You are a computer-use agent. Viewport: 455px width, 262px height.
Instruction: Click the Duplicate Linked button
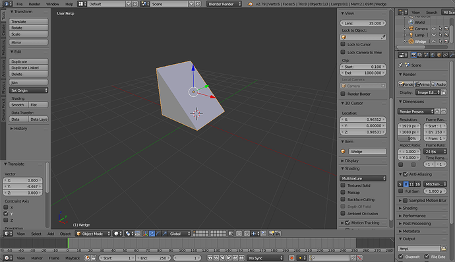[x=28, y=68]
